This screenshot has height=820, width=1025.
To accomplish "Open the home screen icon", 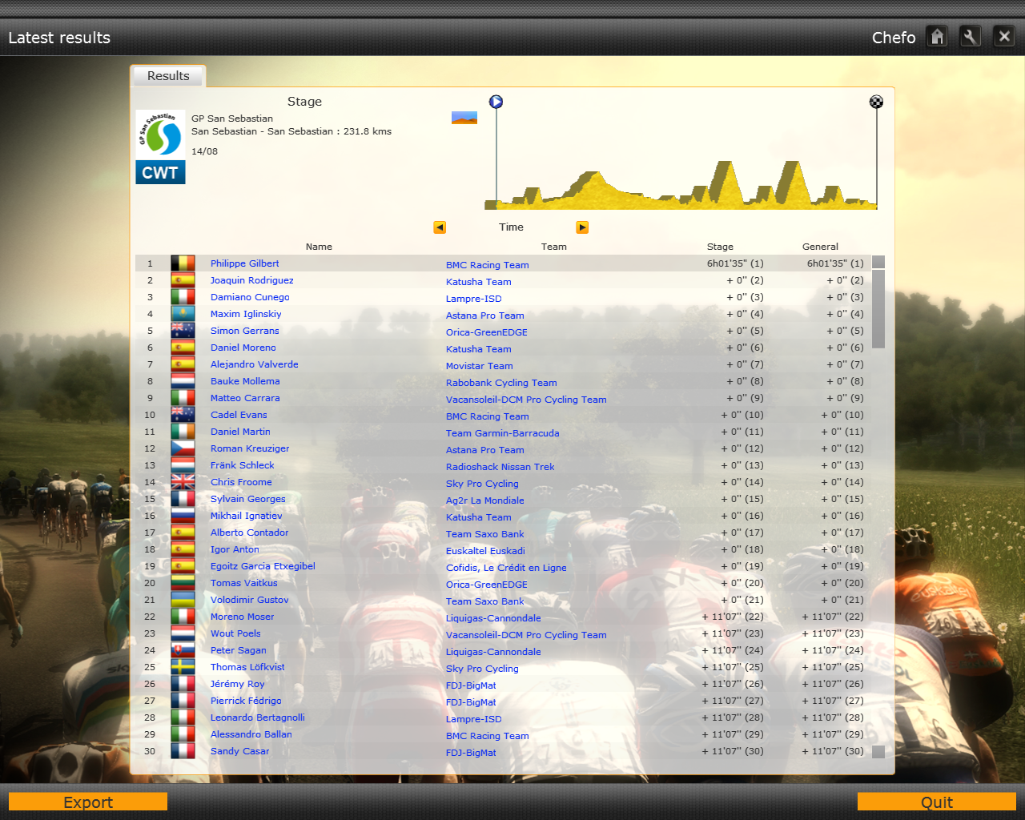I will (937, 37).
